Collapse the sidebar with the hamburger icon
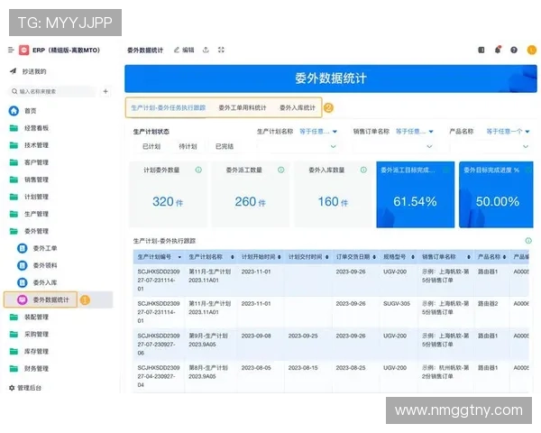This screenshot has height=433, width=541. tap(11, 51)
